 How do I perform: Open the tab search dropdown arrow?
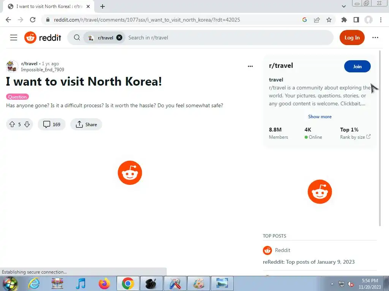(343, 6)
